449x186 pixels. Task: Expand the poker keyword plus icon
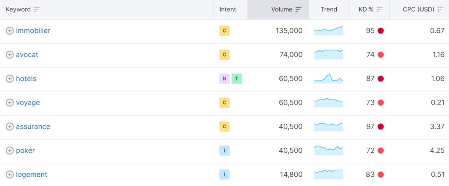(x=10, y=151)
